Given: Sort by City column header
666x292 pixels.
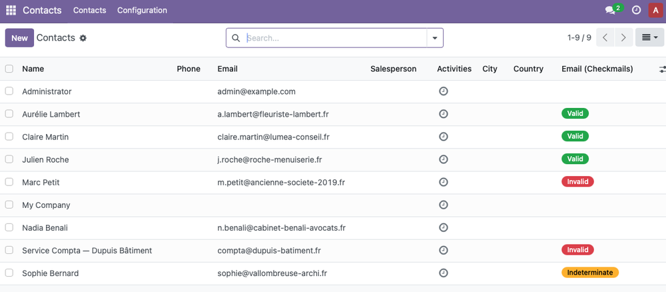Looking at the screenshot, I should [x=490, y=69].
